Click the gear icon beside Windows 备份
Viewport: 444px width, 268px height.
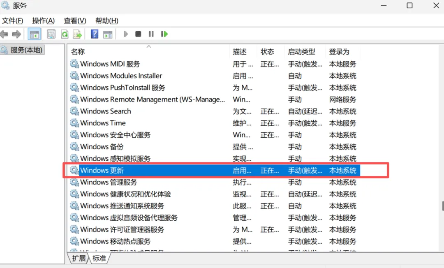[x=74, y=147]
